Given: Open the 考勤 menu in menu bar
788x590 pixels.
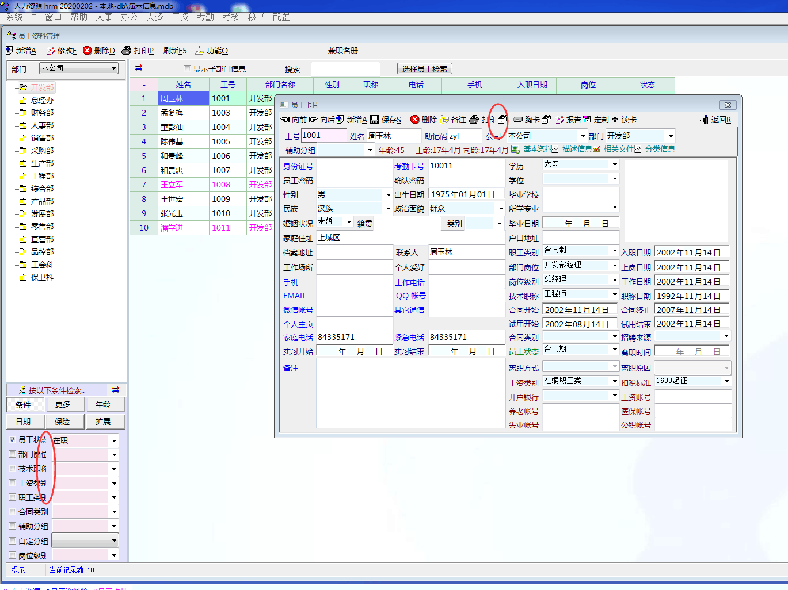Looking at the screenshot, I should 205,17.
